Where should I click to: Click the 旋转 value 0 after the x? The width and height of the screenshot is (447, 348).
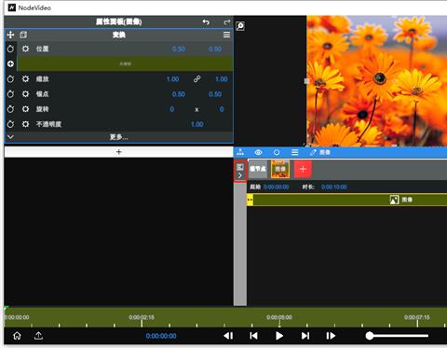coord(222,109)
